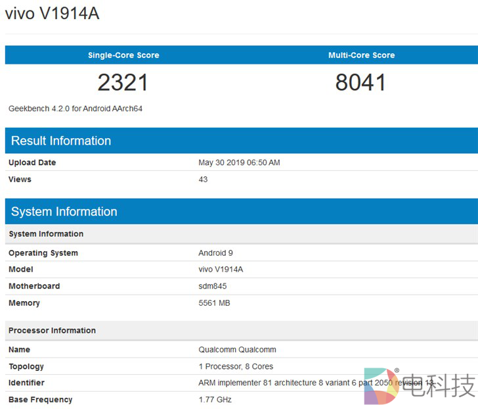This screenshot has height=409, width=478.
Task: Click the multi-core score value 8041
Action: point(360,82)
